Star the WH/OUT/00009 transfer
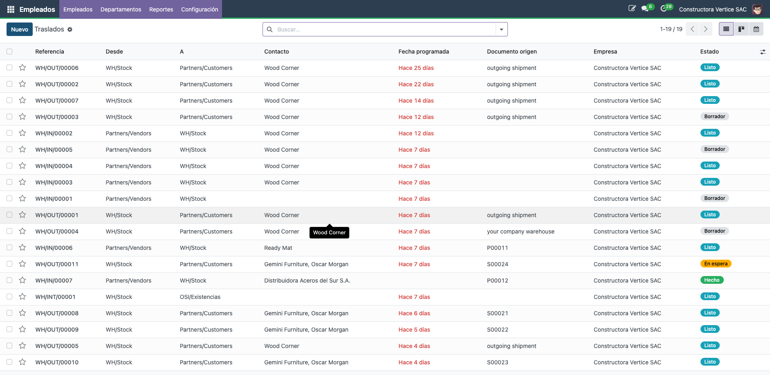The height and width of the screenshot is (375, 770). tap(22, 329)
